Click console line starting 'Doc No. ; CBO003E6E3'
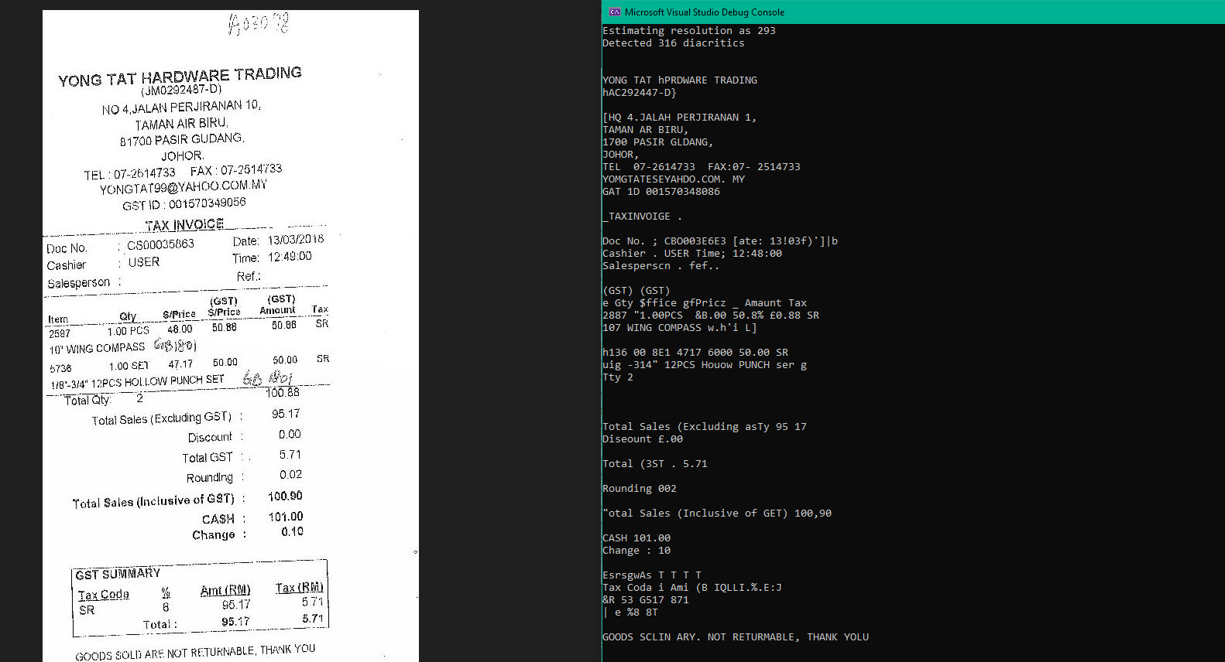 coord(719,241)
